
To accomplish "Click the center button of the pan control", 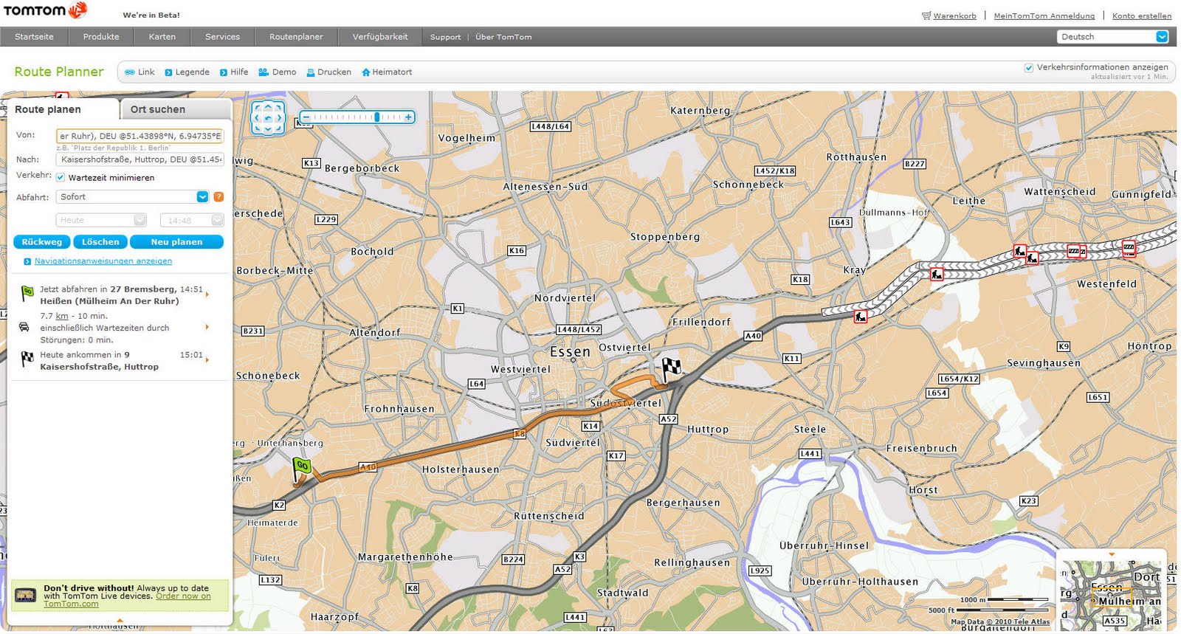I will pos(268,117).
